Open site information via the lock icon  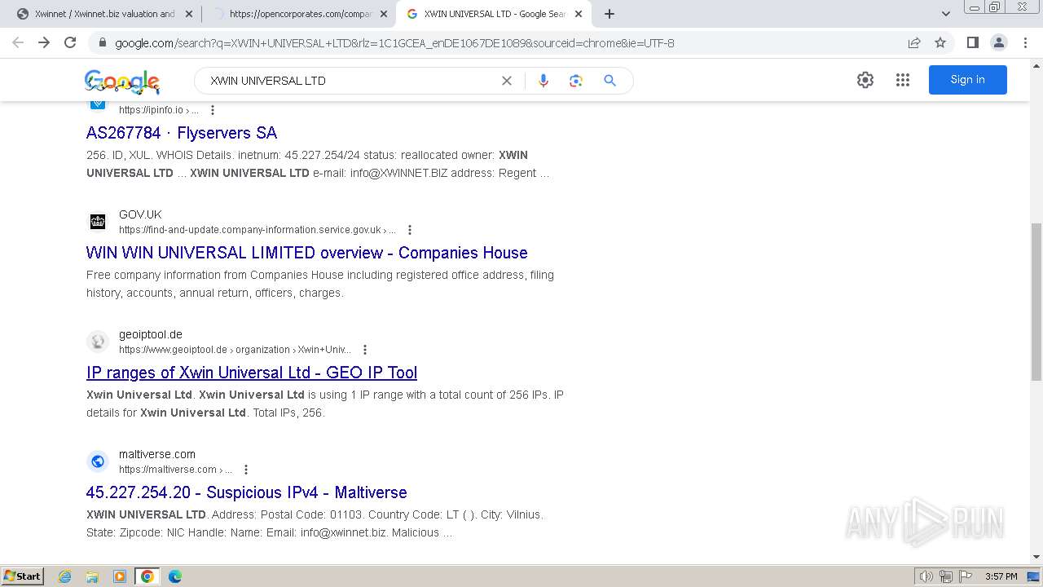point(103,43)
